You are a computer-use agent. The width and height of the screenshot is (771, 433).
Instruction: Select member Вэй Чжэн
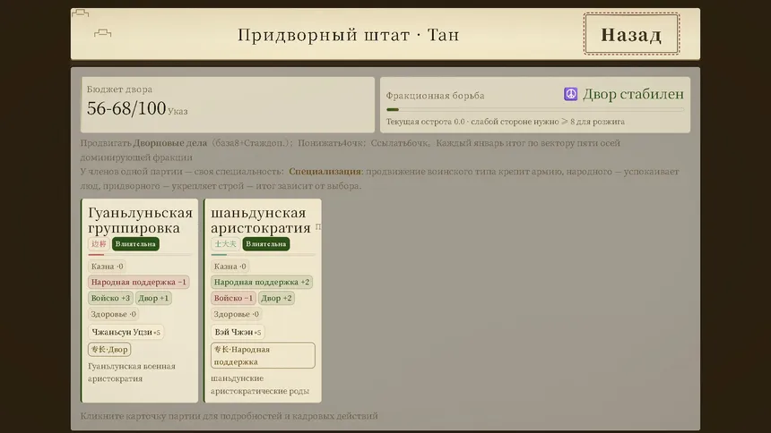pyautogui.click(x=238, y=332)
